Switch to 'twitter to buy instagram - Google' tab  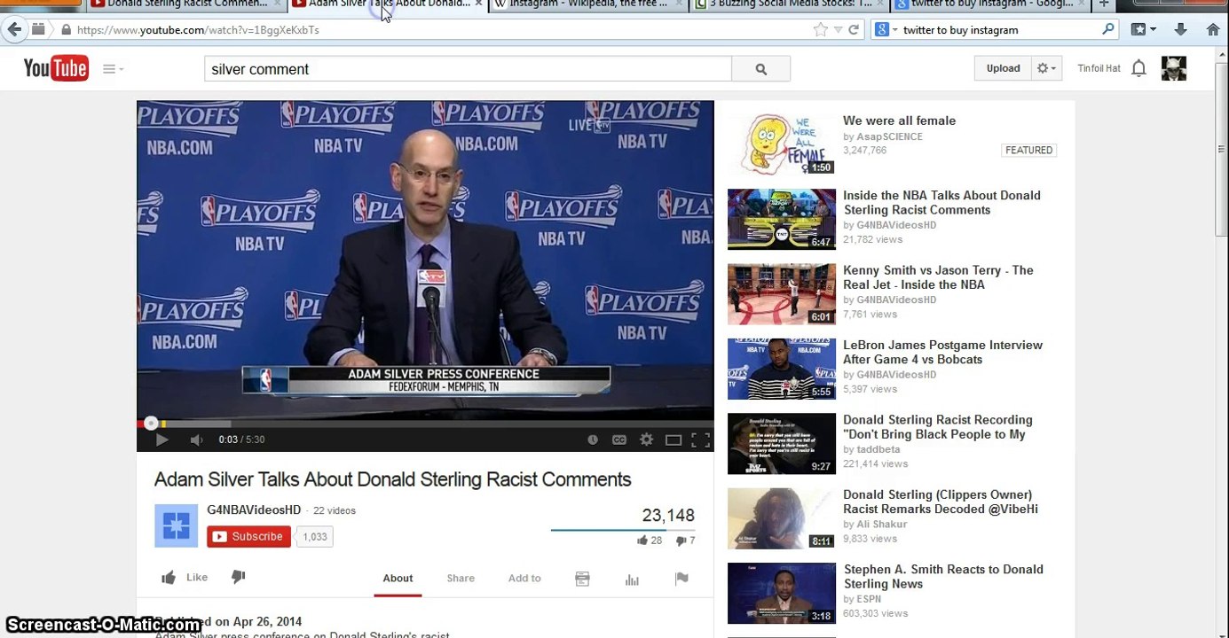[x=991, y=4]
